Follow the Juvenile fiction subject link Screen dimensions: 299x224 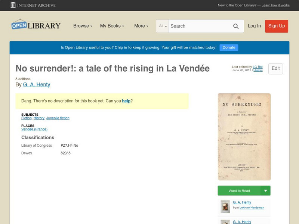point(58,118)
